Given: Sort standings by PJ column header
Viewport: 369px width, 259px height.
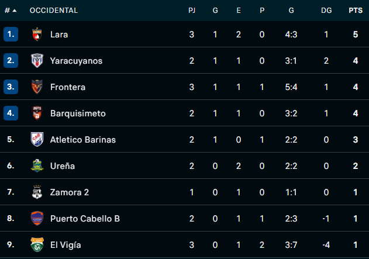Looking at the screenshot, I should pyautogui.click(x=192, y=11).
